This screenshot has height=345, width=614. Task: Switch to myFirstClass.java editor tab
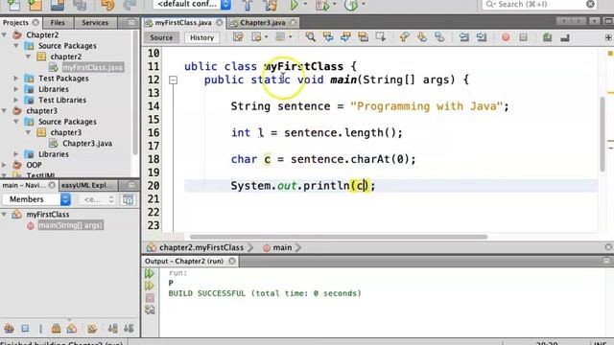183,23
